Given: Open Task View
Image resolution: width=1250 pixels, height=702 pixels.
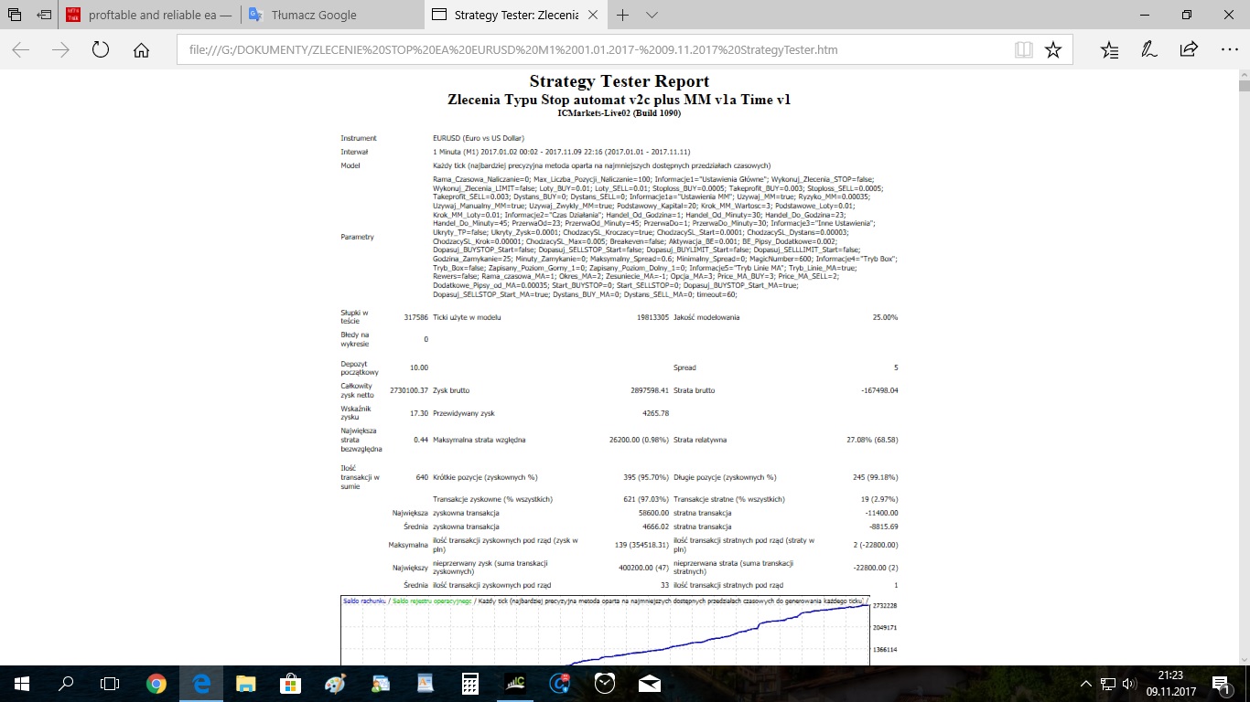Looking at the screenshot, I should (x=110, y=683).
